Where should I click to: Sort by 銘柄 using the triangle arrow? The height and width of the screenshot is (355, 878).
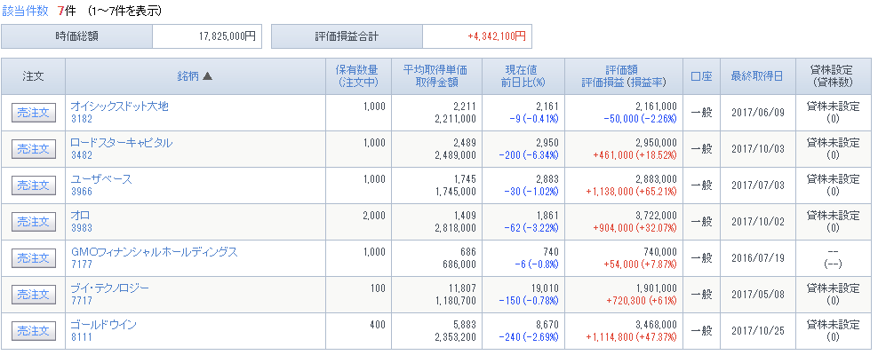pos(207,76)
